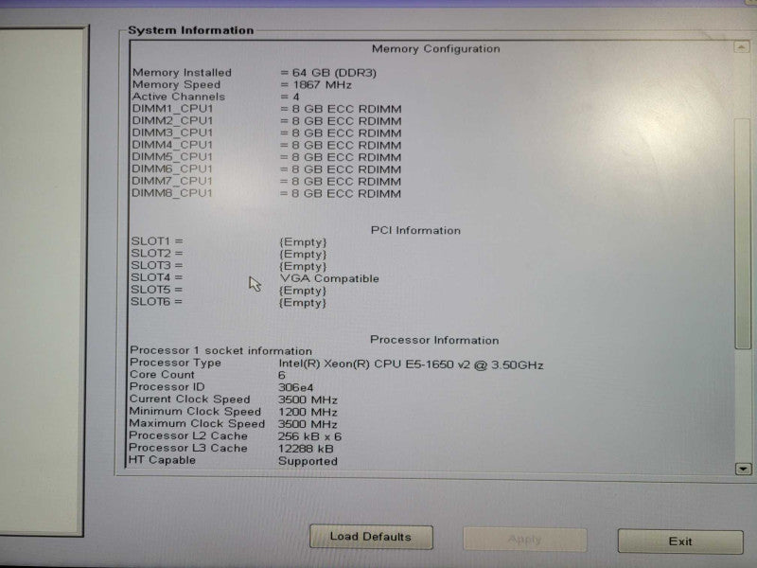Image resolution: width=757 pixels, height=568 pixels.
Task: Click the 1200 MHz minimum clock value
Action: tap(308, 412)
